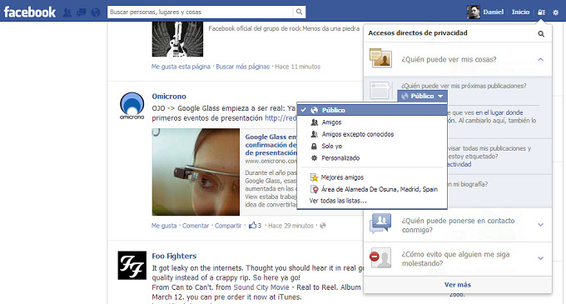Click the thumbs-up likes count icon

(x=252, y=225)
